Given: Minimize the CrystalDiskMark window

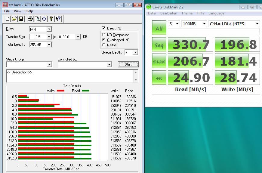Looking at the screenshot, I should click(243, 7).
